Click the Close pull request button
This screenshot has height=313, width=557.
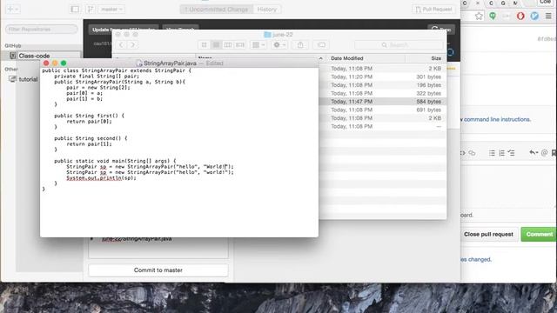[488, 234]
